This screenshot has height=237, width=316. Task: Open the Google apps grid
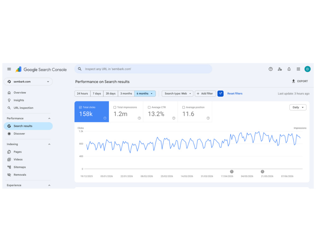(298, 69)
